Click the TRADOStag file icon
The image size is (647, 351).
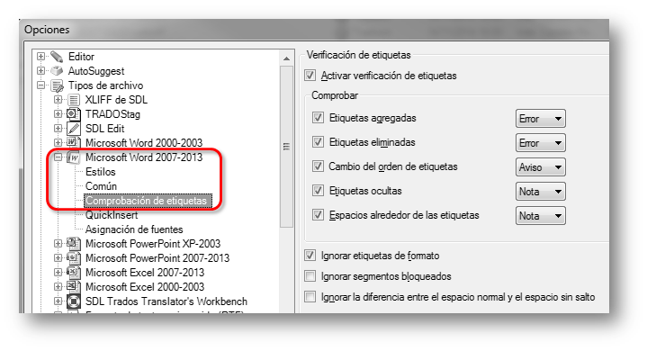(x=74, y=114)
